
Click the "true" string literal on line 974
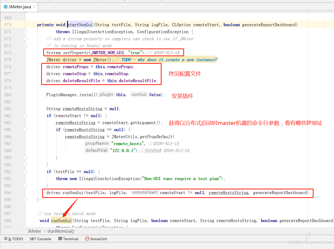(x=135, y=53)
